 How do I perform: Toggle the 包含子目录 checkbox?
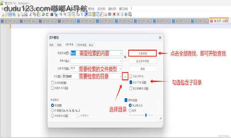point(131,82)
